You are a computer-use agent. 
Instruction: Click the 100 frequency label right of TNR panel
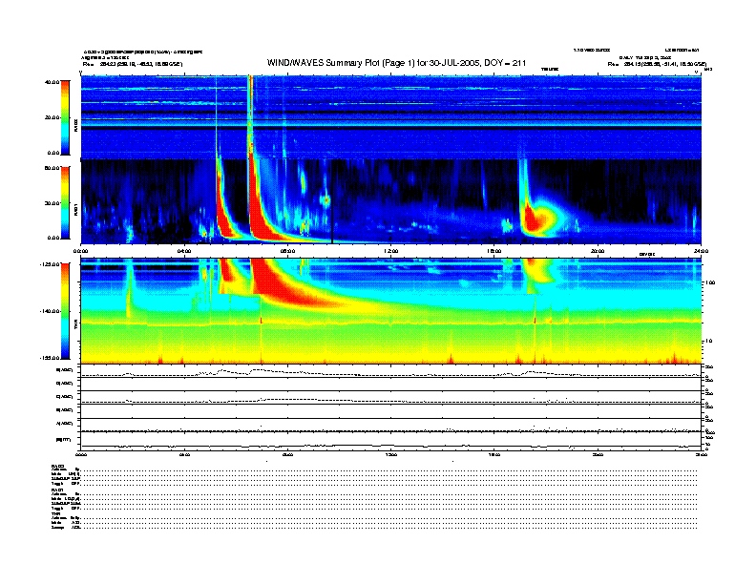(x=709, y=282)
